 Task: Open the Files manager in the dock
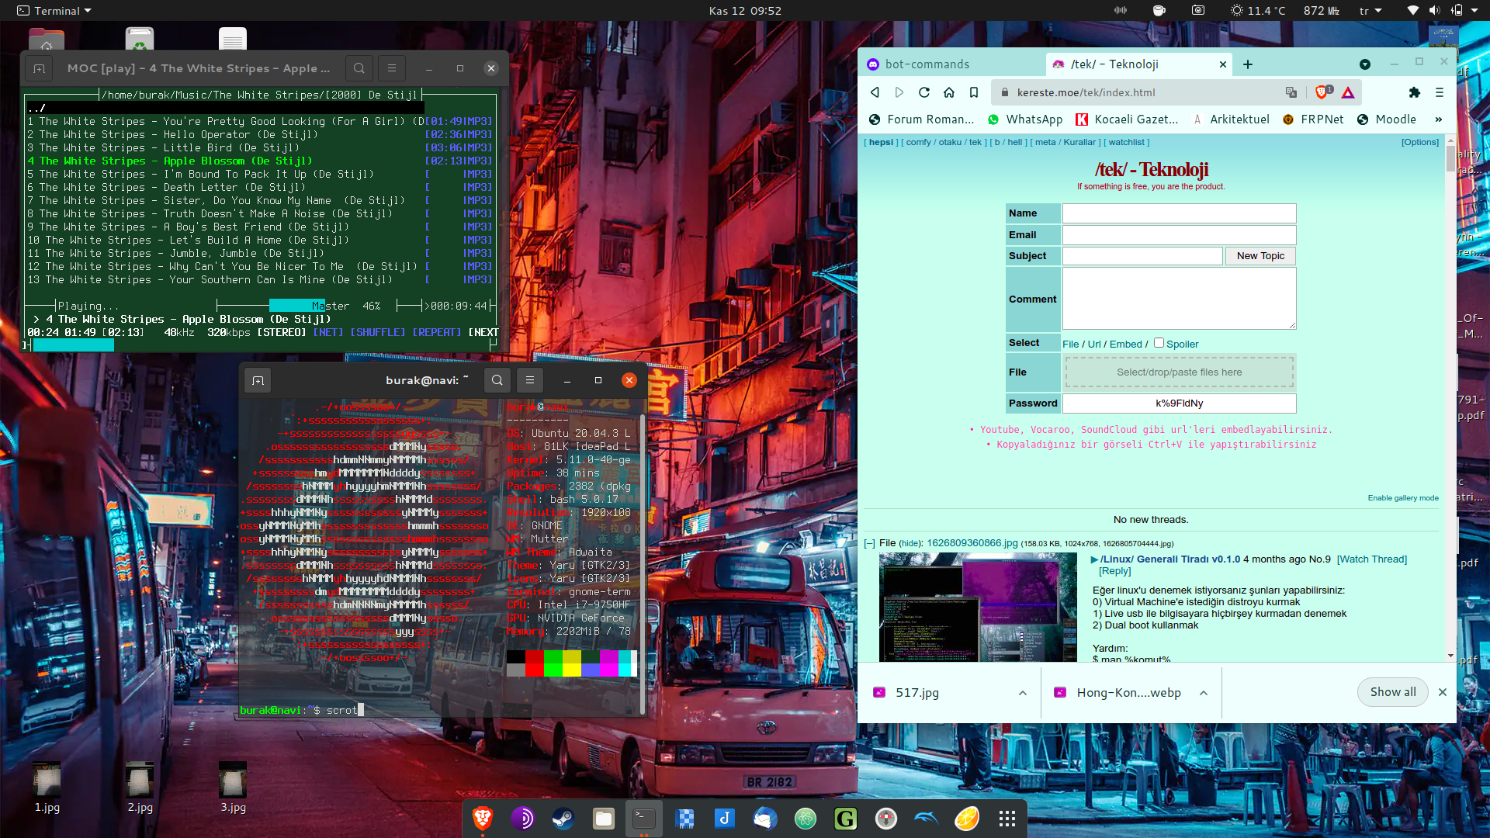(603, 819)
